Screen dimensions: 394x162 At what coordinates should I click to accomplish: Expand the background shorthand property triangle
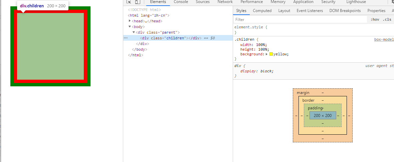point(267,54)
